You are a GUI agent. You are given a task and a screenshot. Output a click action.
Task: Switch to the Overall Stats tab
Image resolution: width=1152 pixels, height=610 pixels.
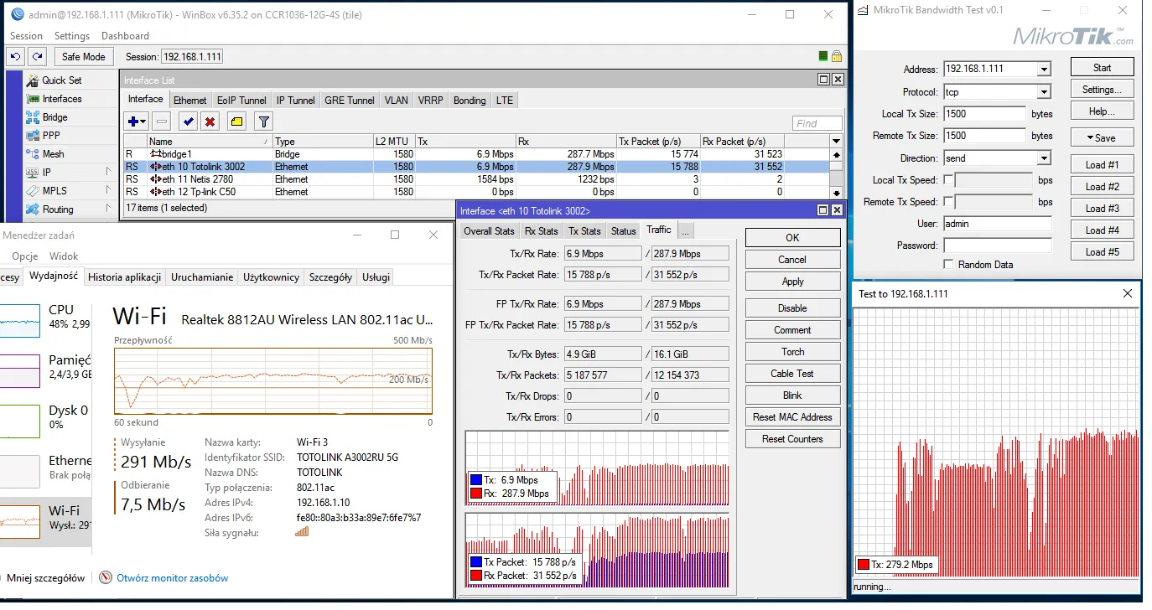(x=490, y=230)
